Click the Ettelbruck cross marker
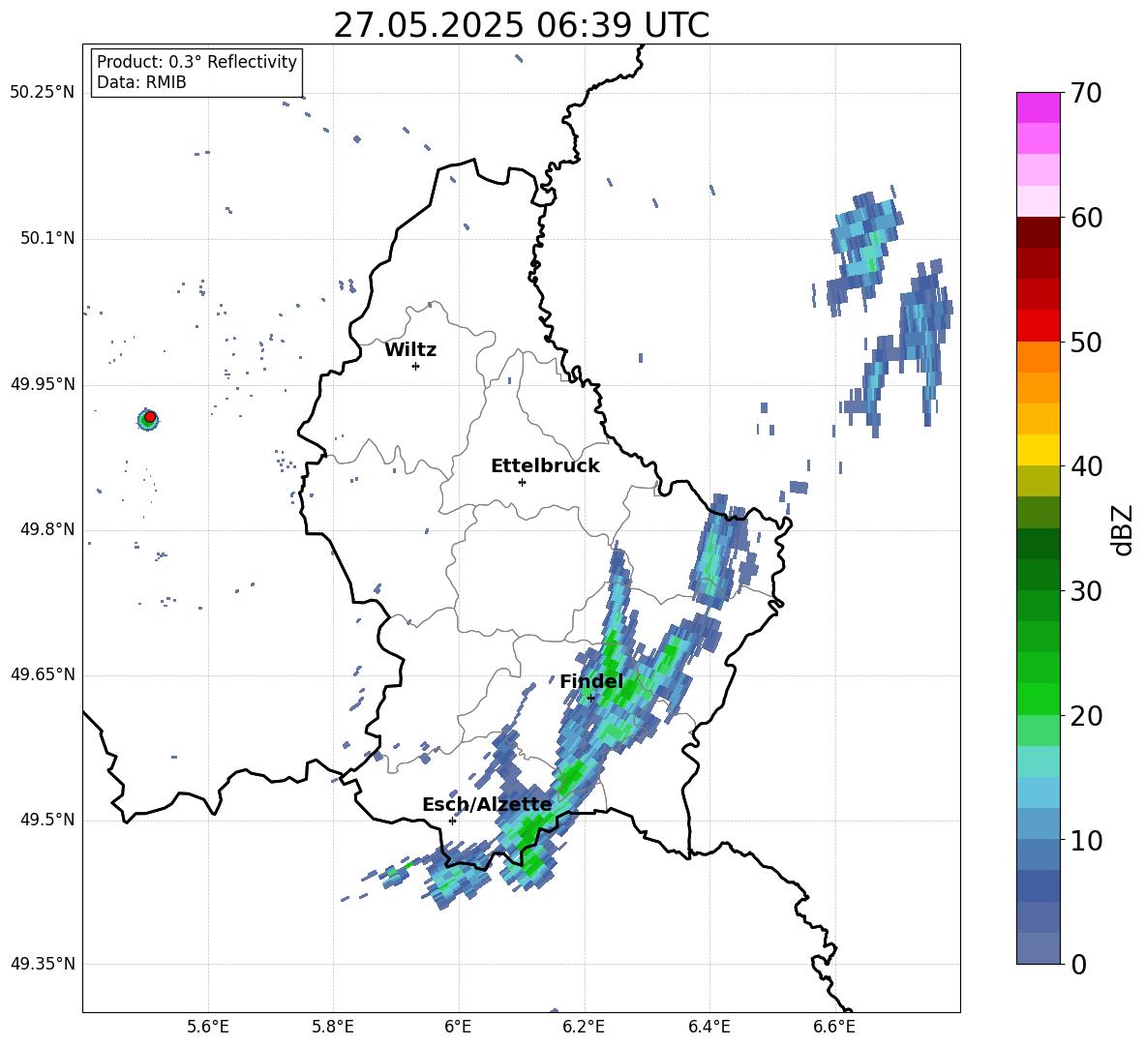The width and height of the screenshot is (1146, 1046). click(x=522, y=482)
